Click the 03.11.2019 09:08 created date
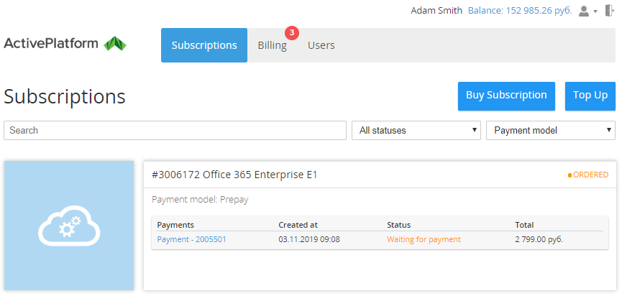 (x=309, y=239)
